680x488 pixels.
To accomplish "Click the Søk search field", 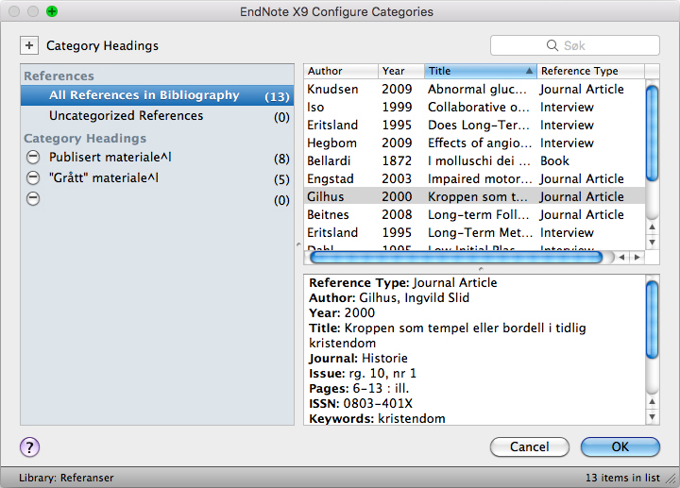I will coord(575,45).
